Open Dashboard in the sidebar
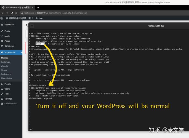The image size is (189, 138). click(x=9, y=25)
